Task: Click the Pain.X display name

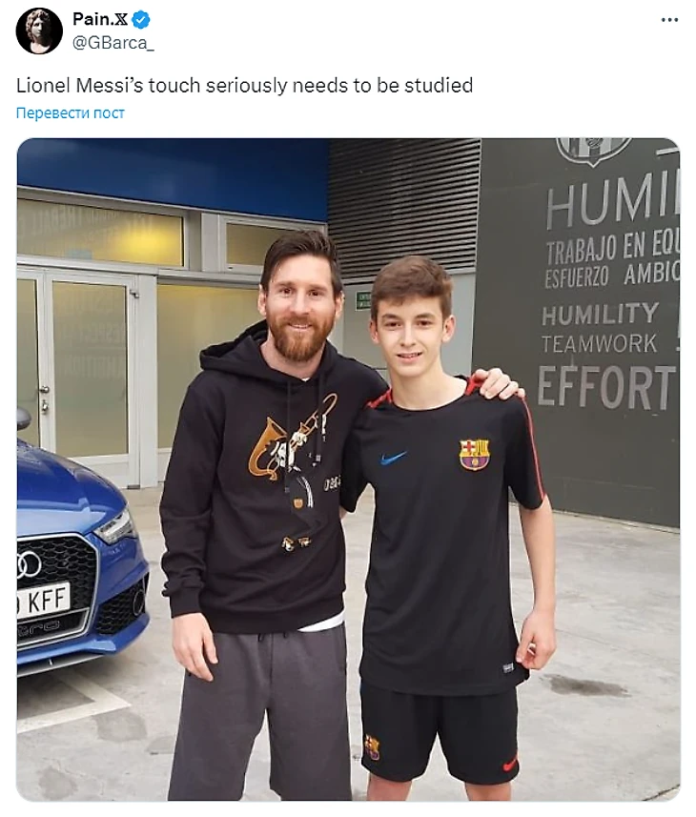Action: tap(99, 19)
